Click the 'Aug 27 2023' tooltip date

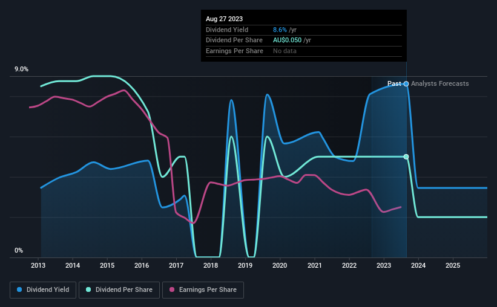click(224, 19)
